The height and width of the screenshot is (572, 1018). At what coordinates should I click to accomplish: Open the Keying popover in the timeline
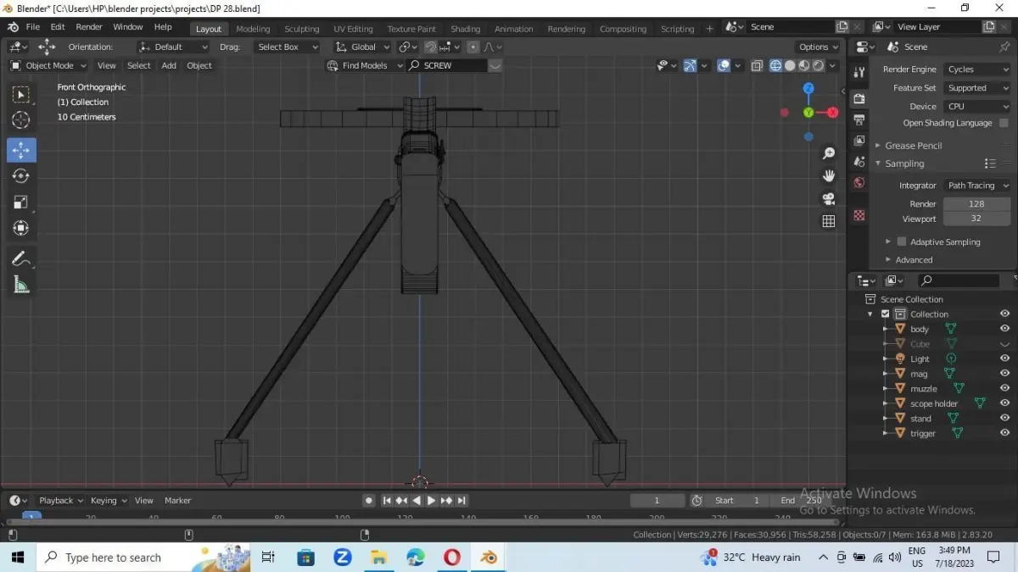(109, 501)
